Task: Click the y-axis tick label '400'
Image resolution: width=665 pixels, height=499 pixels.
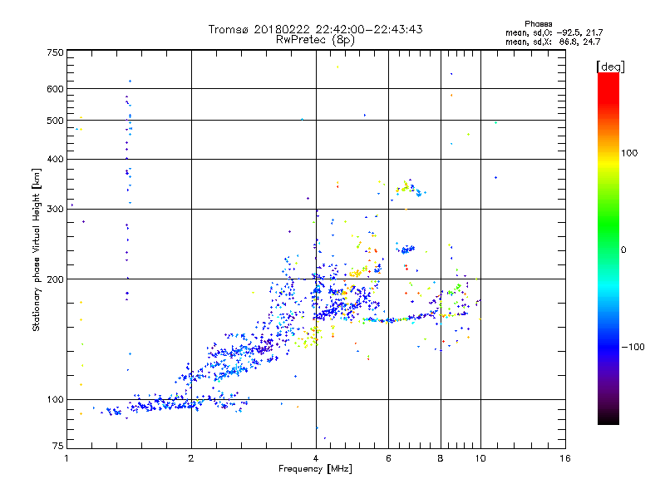Action: [x=55, y=159]
